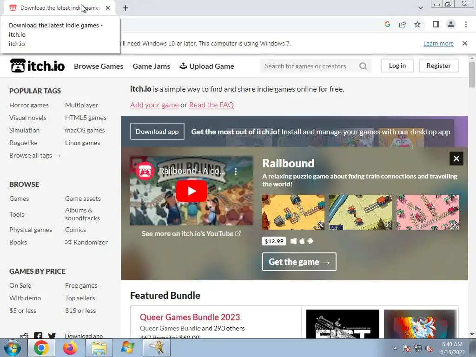
Task: Open the pink Railbound screenshot thumbnail
Action: pos(428,212)
